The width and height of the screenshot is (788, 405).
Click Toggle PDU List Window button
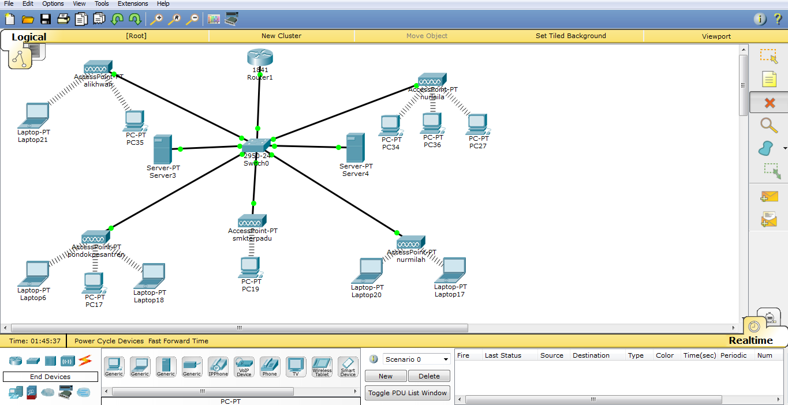408,393
